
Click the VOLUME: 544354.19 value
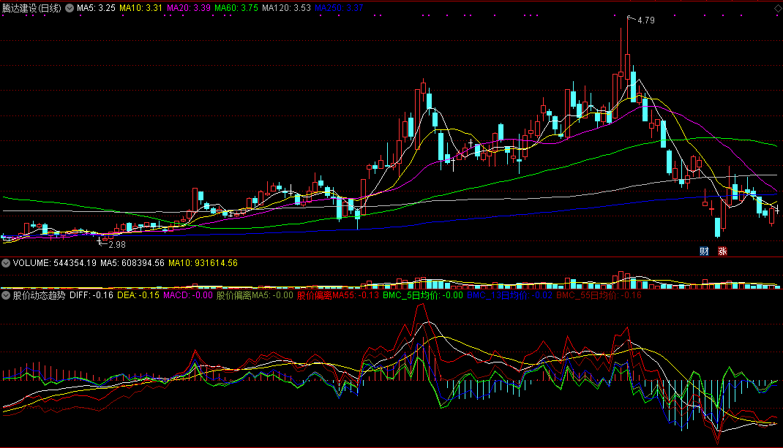point(54,263)
